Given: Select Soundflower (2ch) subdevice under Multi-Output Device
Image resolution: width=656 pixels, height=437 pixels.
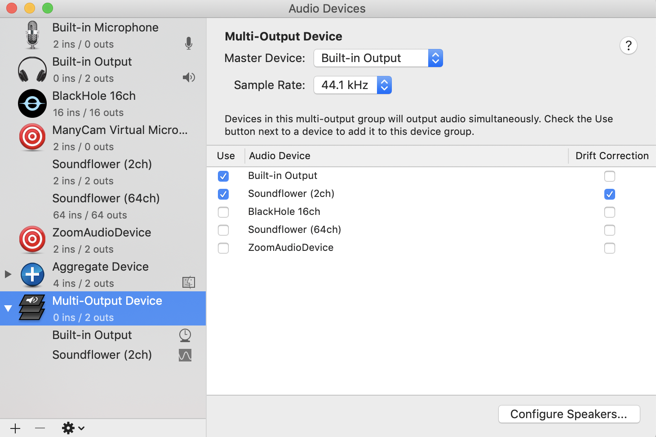Looking at the screenshot, I should 103,355.
